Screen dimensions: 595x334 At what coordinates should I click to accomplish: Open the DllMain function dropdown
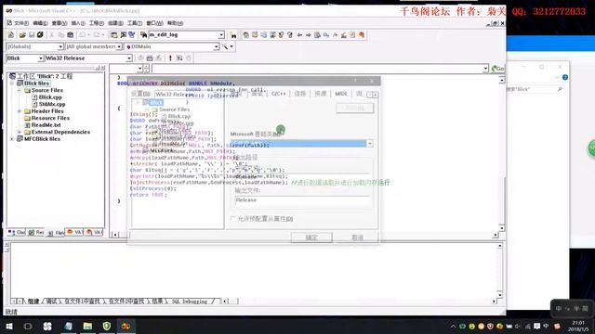[216, 46]
